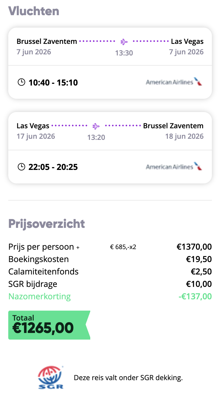Click the green Totaal €1265,00 banner
The width and height of the screenshot is (224, 400).
47,325
